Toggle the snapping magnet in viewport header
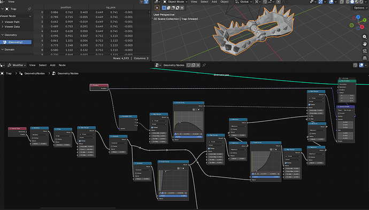 [265, 2]
